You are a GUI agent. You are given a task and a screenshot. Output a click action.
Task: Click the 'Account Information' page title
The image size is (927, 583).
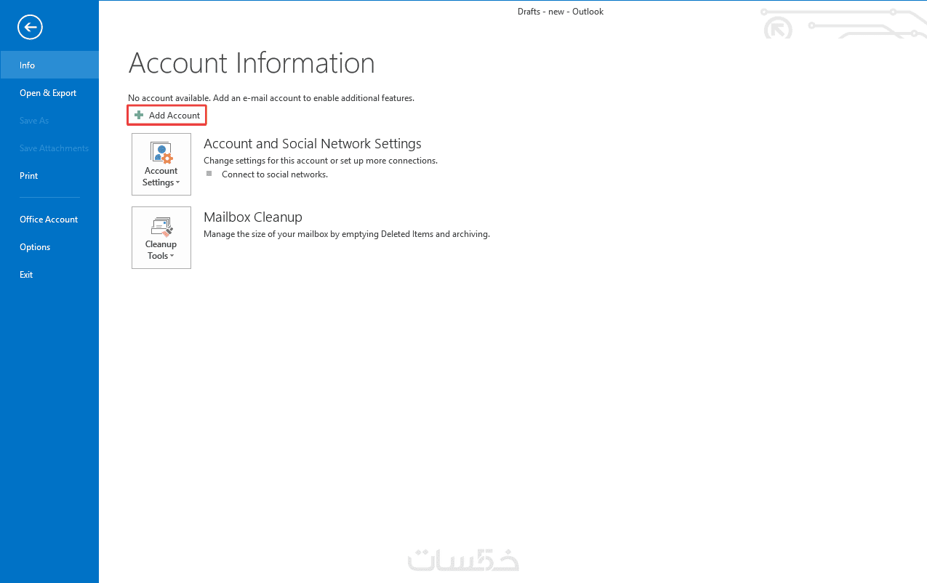[x=252, y=64]
